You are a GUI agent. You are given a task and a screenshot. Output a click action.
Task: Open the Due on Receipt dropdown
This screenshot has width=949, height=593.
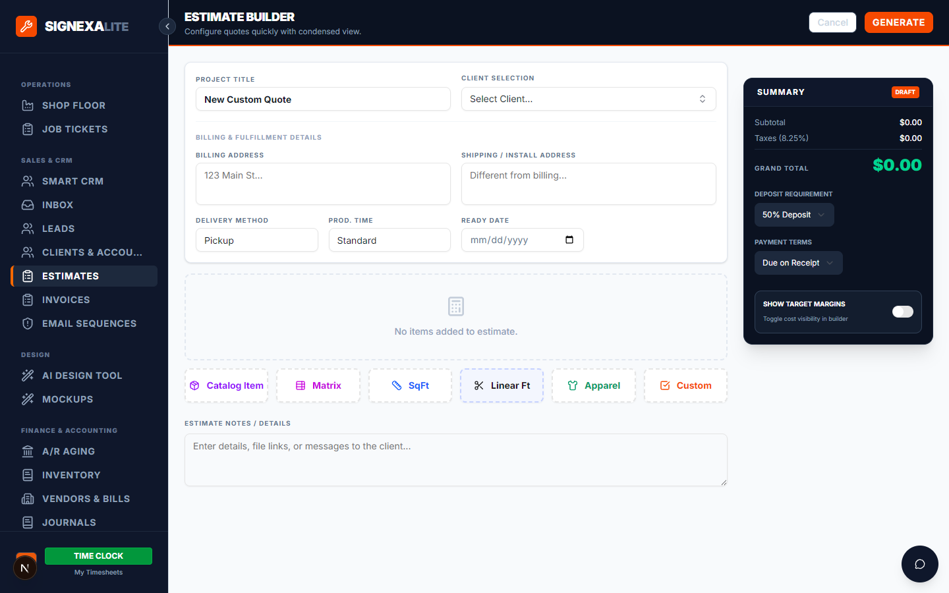797,263
